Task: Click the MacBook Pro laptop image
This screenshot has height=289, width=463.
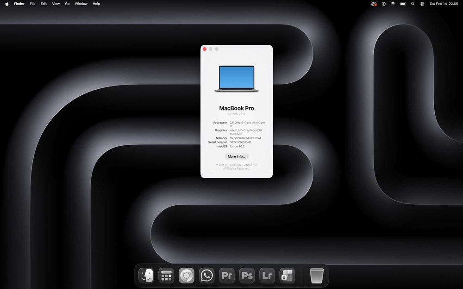Action: [x=237, y=79]
